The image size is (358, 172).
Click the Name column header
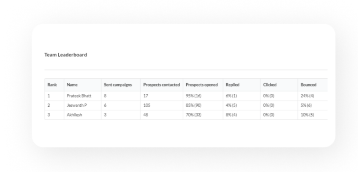tap(72, 85)
